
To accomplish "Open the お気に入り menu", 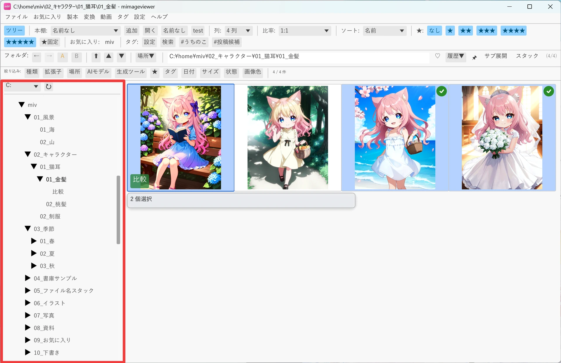I will pos(47,17).
